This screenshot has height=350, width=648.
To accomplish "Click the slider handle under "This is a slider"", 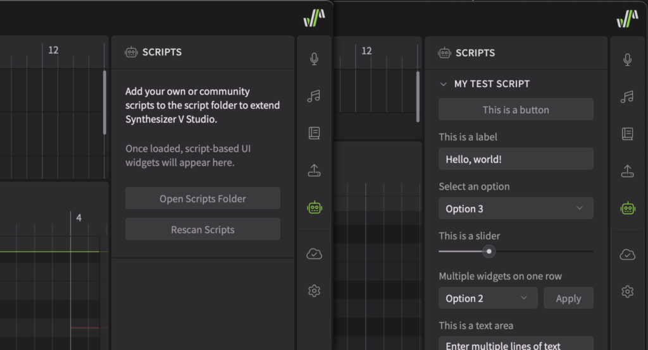I will click(489, 251).
